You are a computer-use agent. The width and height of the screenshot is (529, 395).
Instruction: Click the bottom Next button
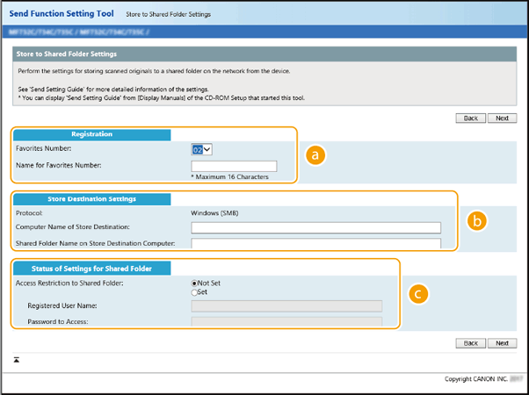[x=501, y=343]
